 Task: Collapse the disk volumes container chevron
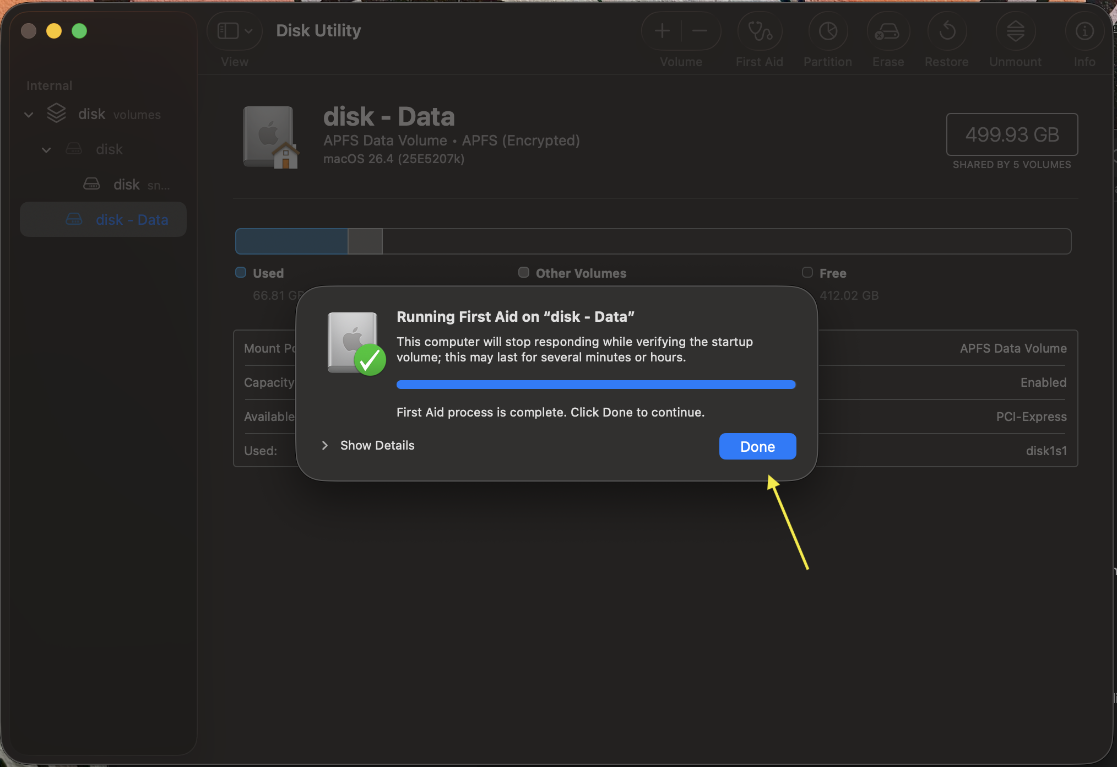click(x=29, y=115)
